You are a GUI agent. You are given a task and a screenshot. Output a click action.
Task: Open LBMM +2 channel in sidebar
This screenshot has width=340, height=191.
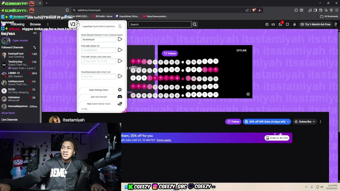[20, 75]
